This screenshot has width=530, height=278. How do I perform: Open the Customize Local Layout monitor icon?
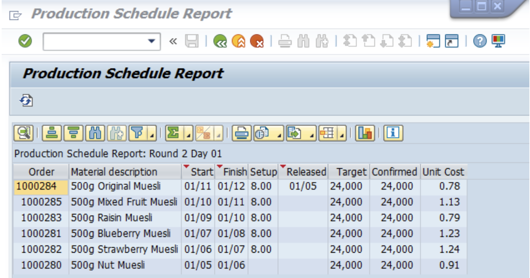click(498, 41)
